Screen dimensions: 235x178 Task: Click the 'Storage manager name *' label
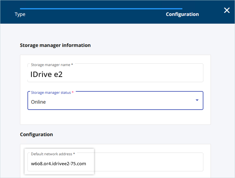tap(52, 65)
